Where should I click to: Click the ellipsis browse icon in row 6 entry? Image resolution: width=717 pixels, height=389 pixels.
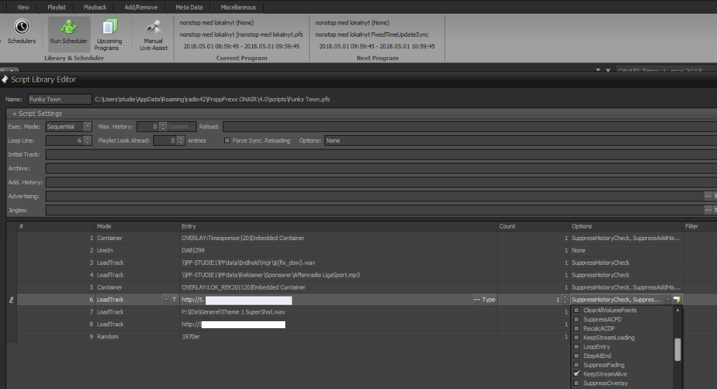point(477,300)
